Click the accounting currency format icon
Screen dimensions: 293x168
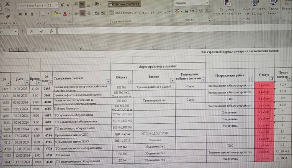tap(177, 11)
